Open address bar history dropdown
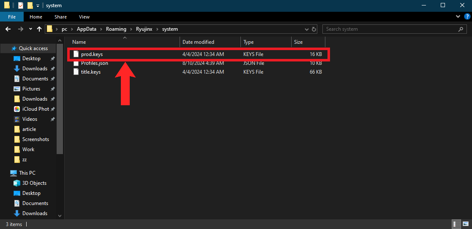Screen dimensions: 472x229 (307, 29)
